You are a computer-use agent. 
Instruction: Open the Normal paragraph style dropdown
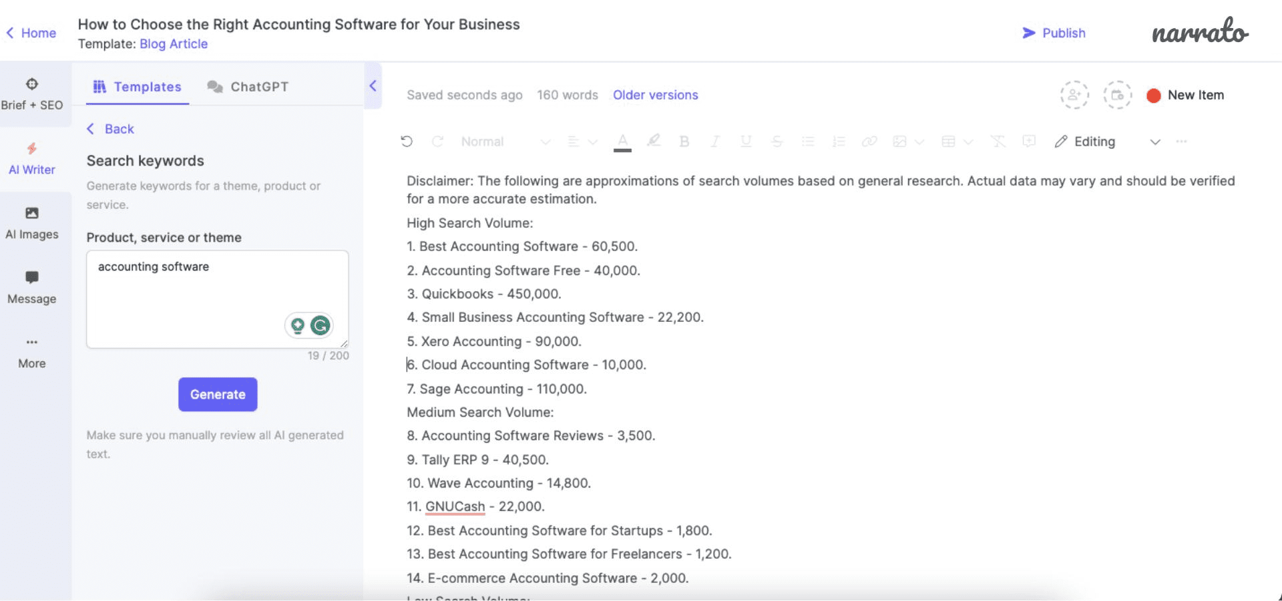[x=505, y=142]
